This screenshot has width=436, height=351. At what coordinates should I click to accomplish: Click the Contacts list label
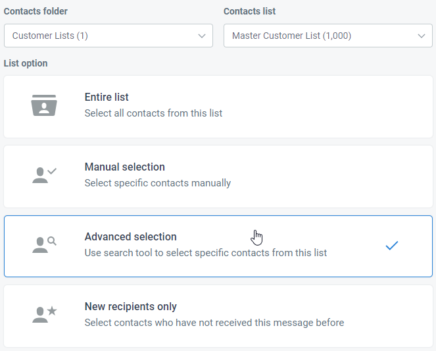click(x=249, y=11)
